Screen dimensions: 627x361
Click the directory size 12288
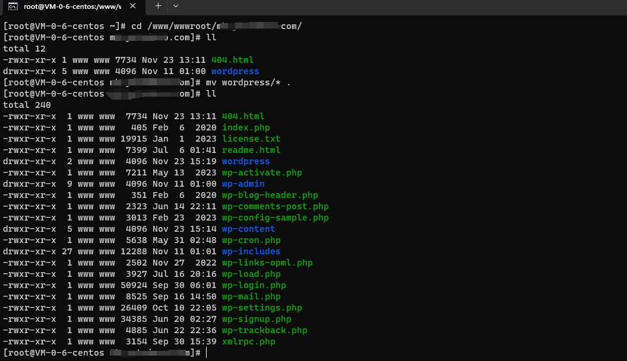[x=134, y=251]
